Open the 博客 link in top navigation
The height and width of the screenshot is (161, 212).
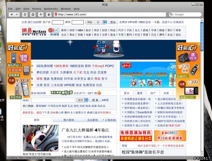pos(178,30)
